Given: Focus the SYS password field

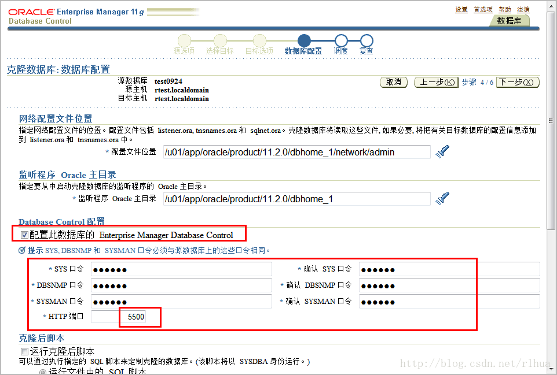Looking at the screenshot, I should coord(181,269).
